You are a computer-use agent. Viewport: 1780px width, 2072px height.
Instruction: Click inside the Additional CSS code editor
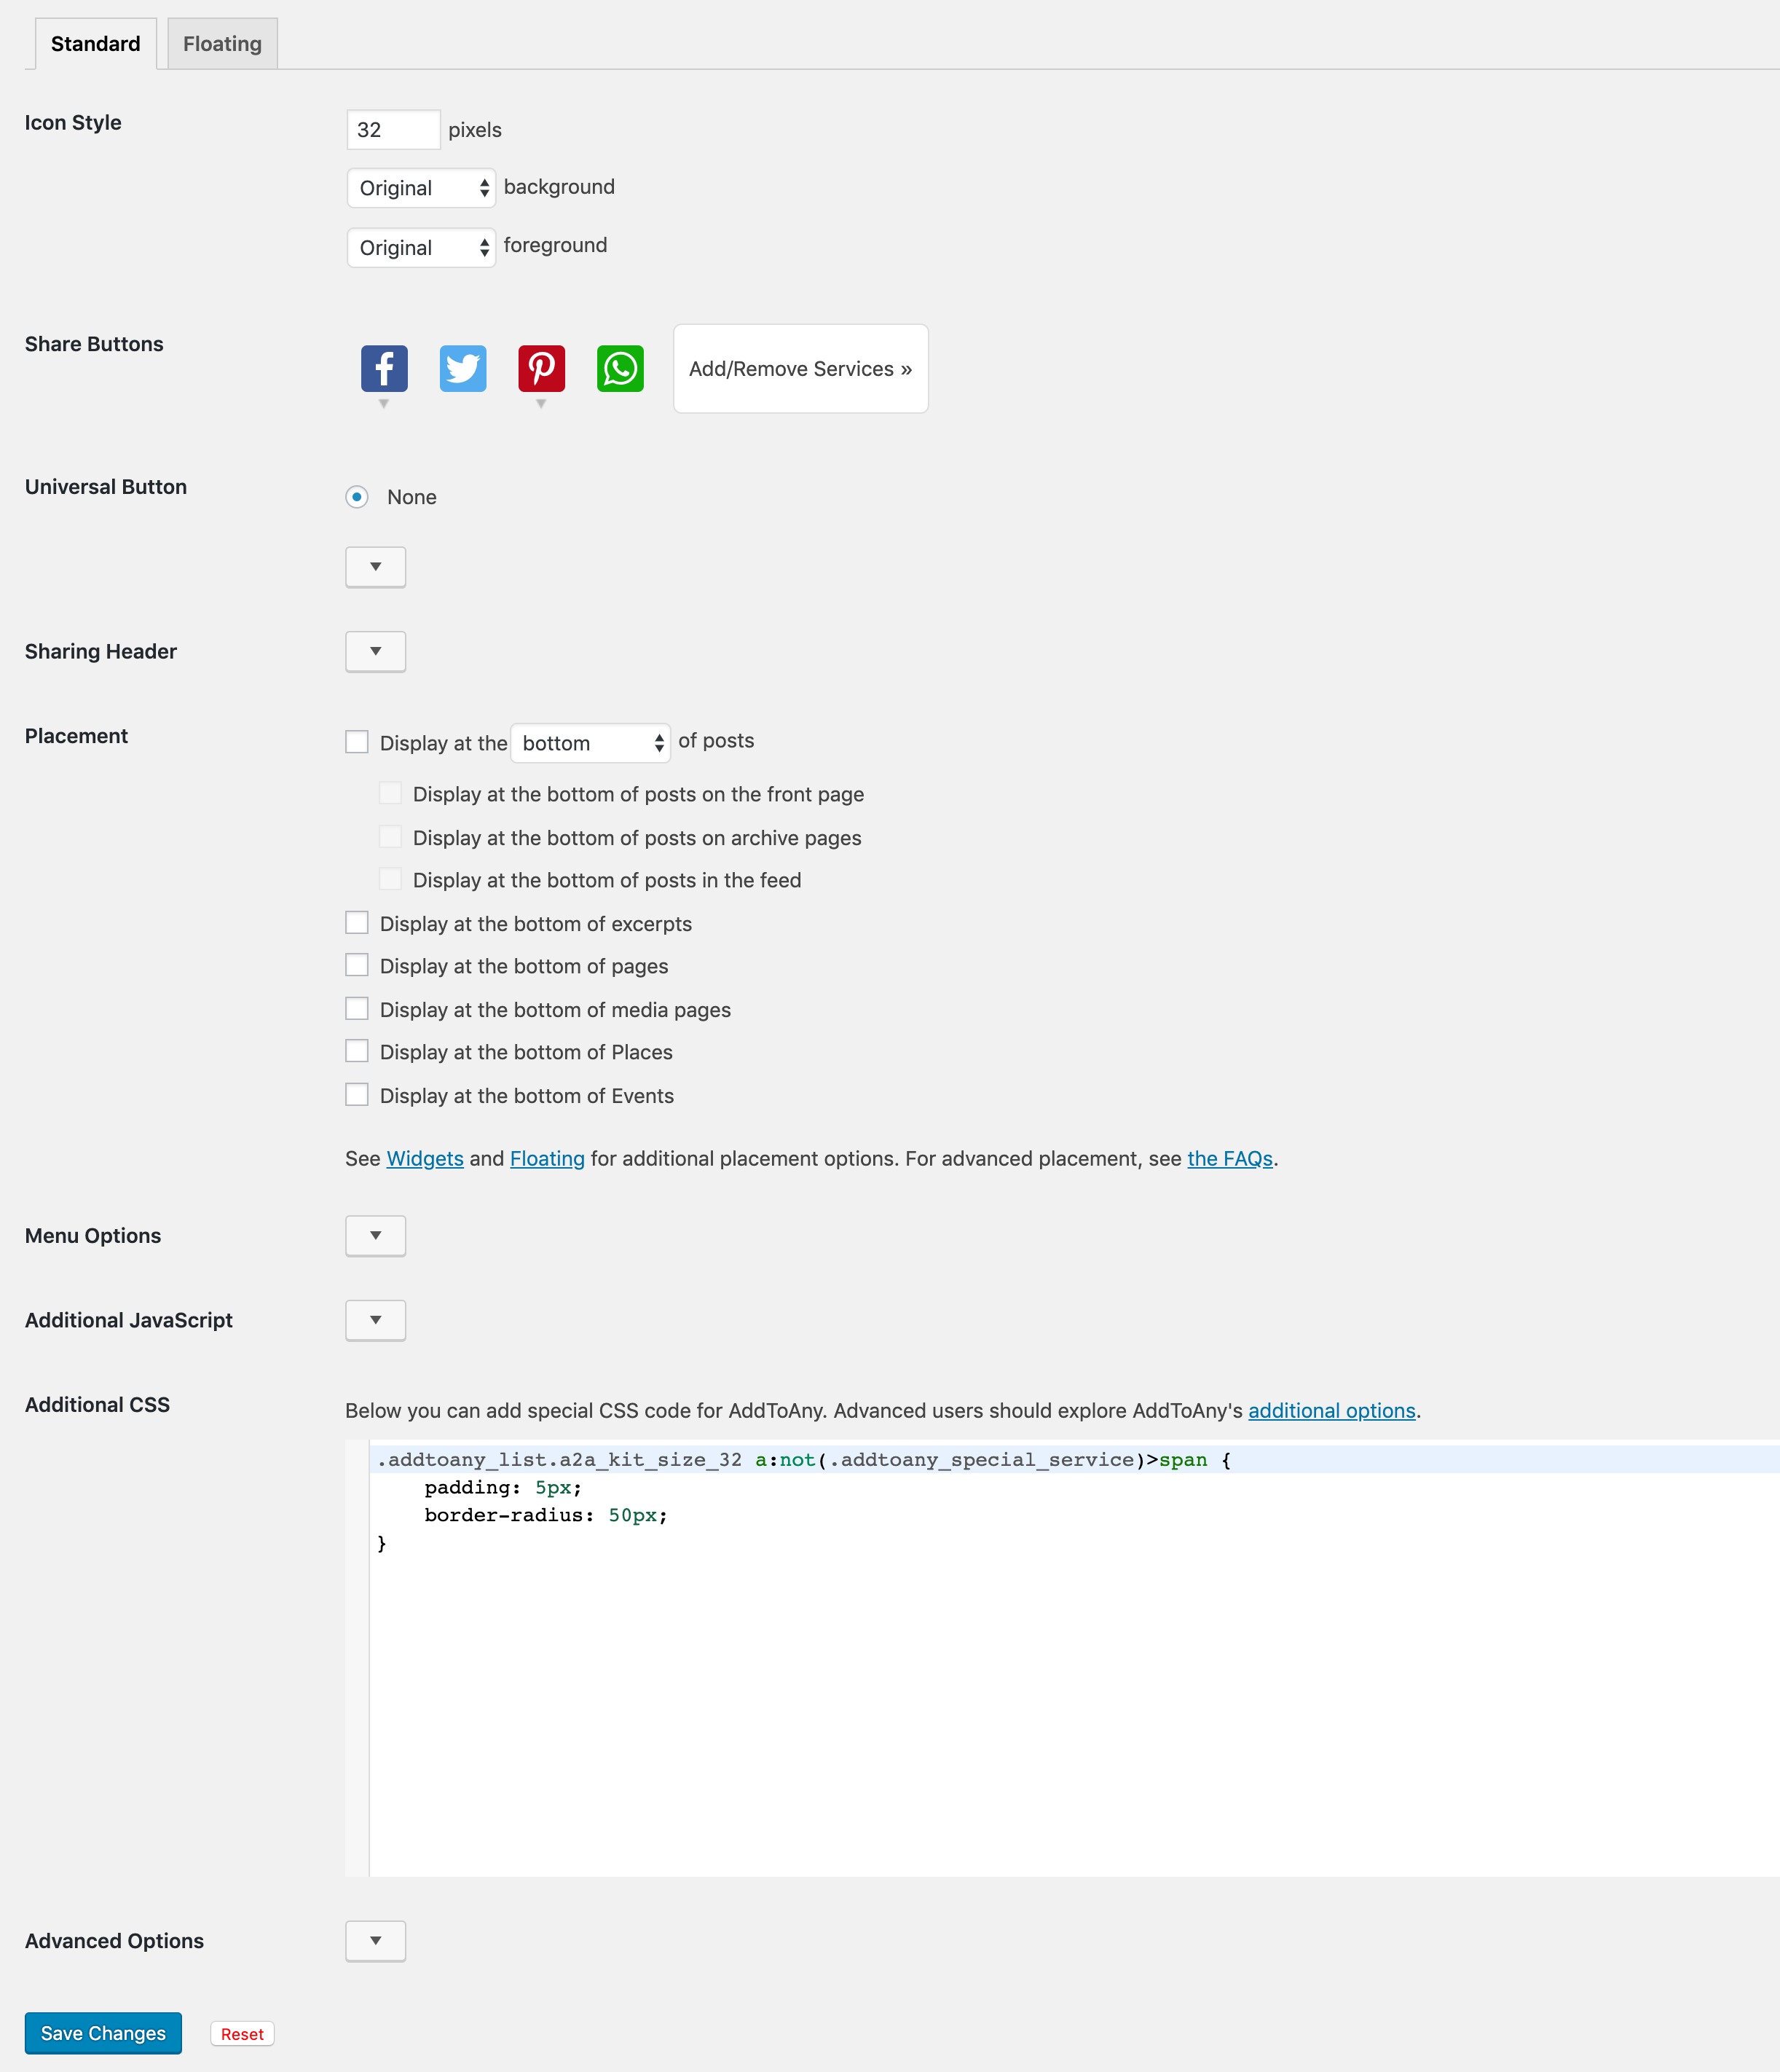point(1063,1658)
